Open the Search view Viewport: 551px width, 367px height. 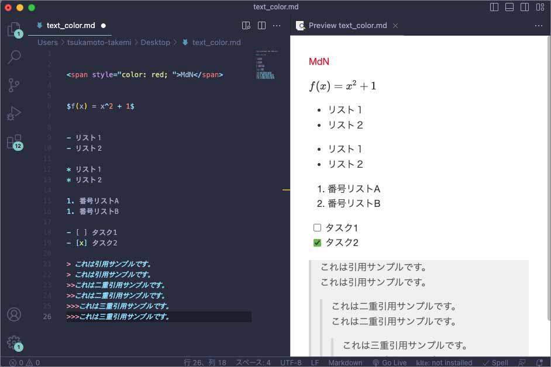13,57
